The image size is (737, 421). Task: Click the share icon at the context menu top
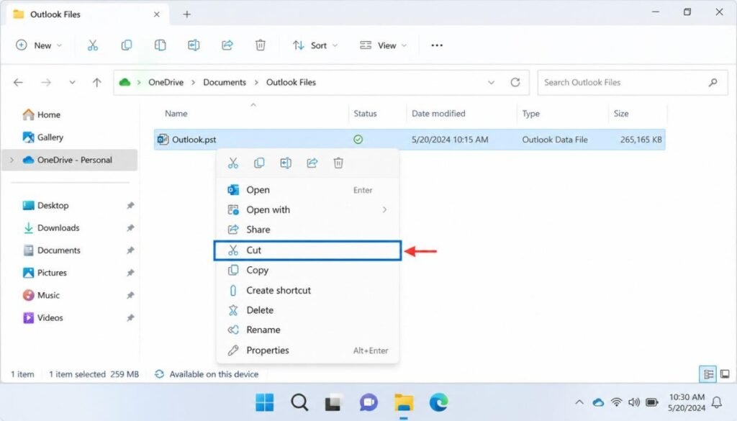[x=312, y=163]
